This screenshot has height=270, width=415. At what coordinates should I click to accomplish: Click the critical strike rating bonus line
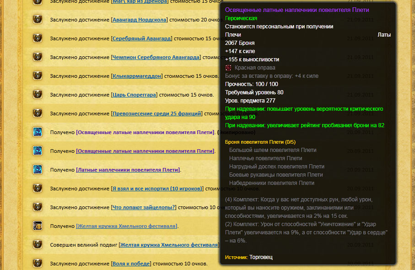coord(304,113)
